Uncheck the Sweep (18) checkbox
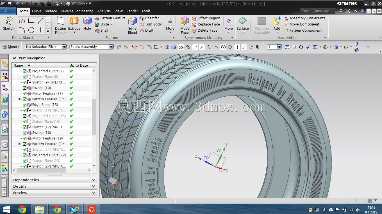382x214 pixels. 25,133
